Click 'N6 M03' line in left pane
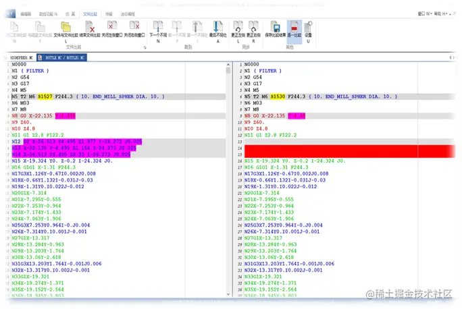Viewport: 462px width, 309px height. 20,103
